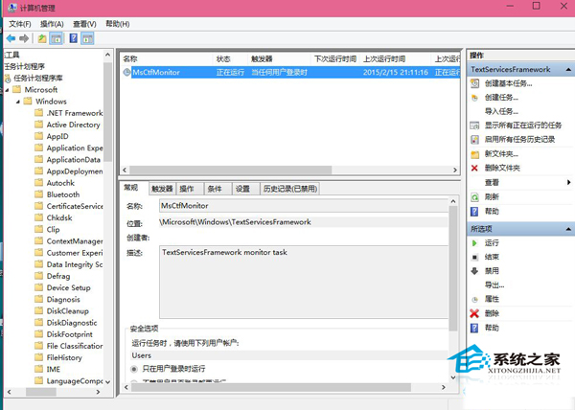Click the black square 结束 icon
Image resolution: width=575 pixels, height=410 pixels.
point(474,258)
